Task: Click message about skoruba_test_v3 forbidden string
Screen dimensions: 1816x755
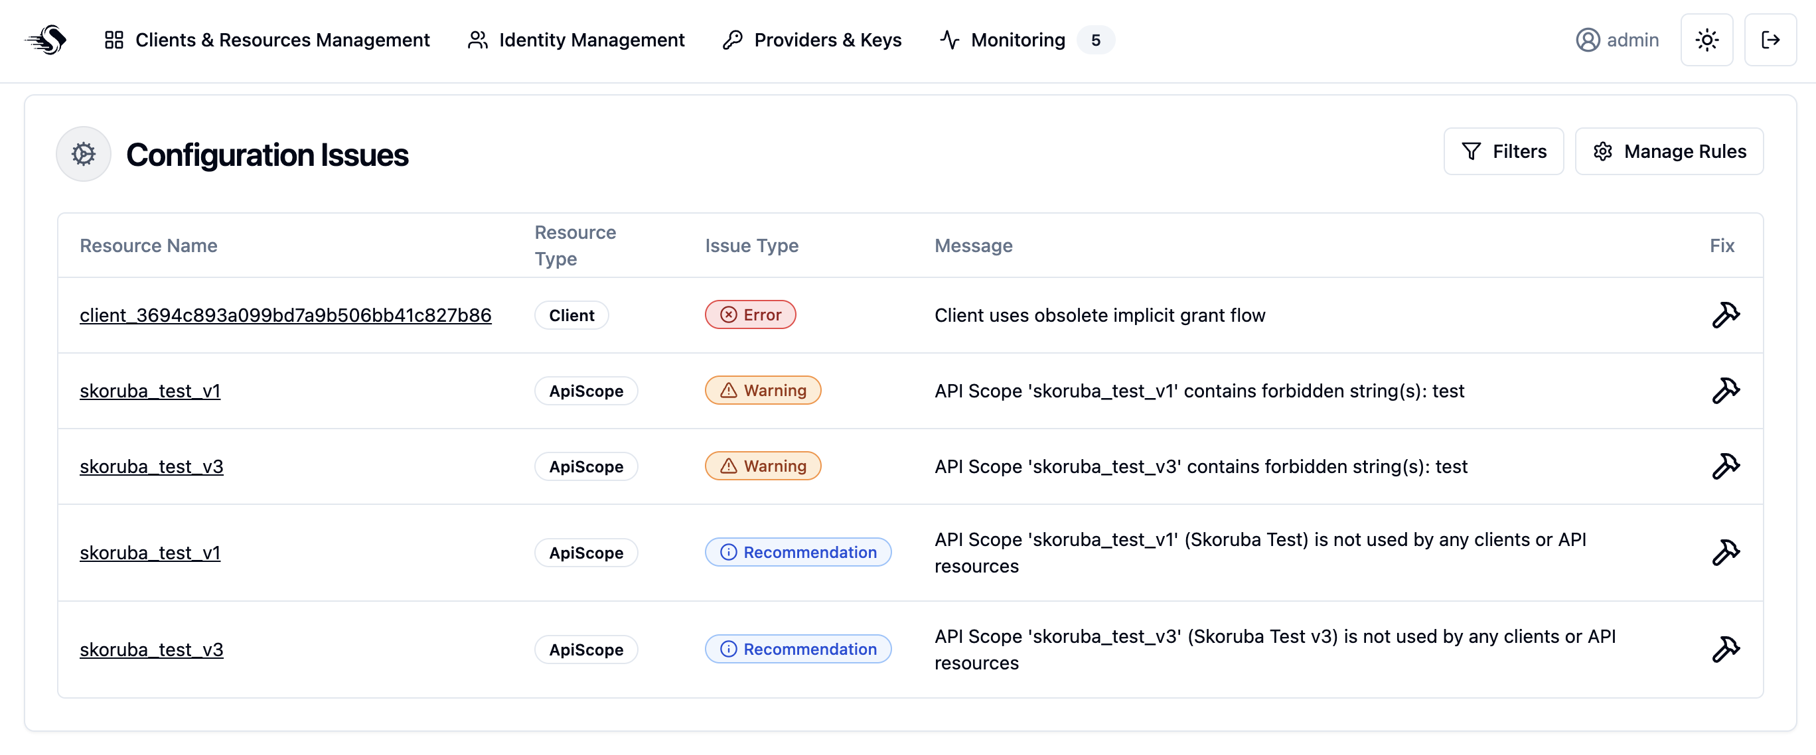Action: pos(1201,466)
